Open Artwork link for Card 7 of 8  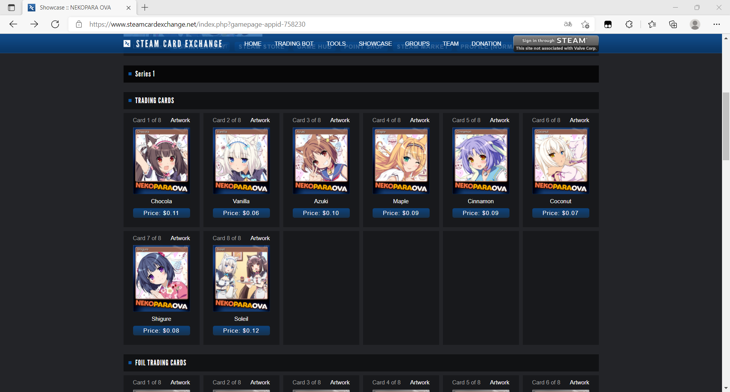(x=180, y=238)
